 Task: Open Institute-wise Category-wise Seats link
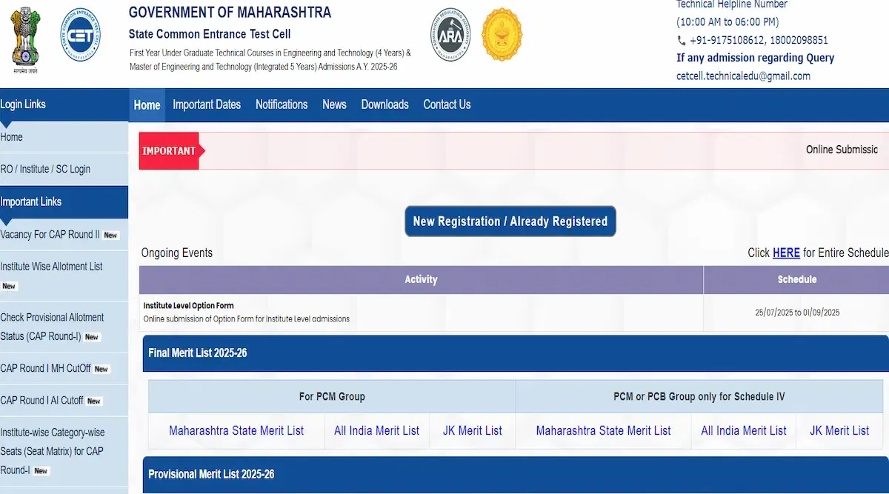pyautogui.click(x=53, y=451)
